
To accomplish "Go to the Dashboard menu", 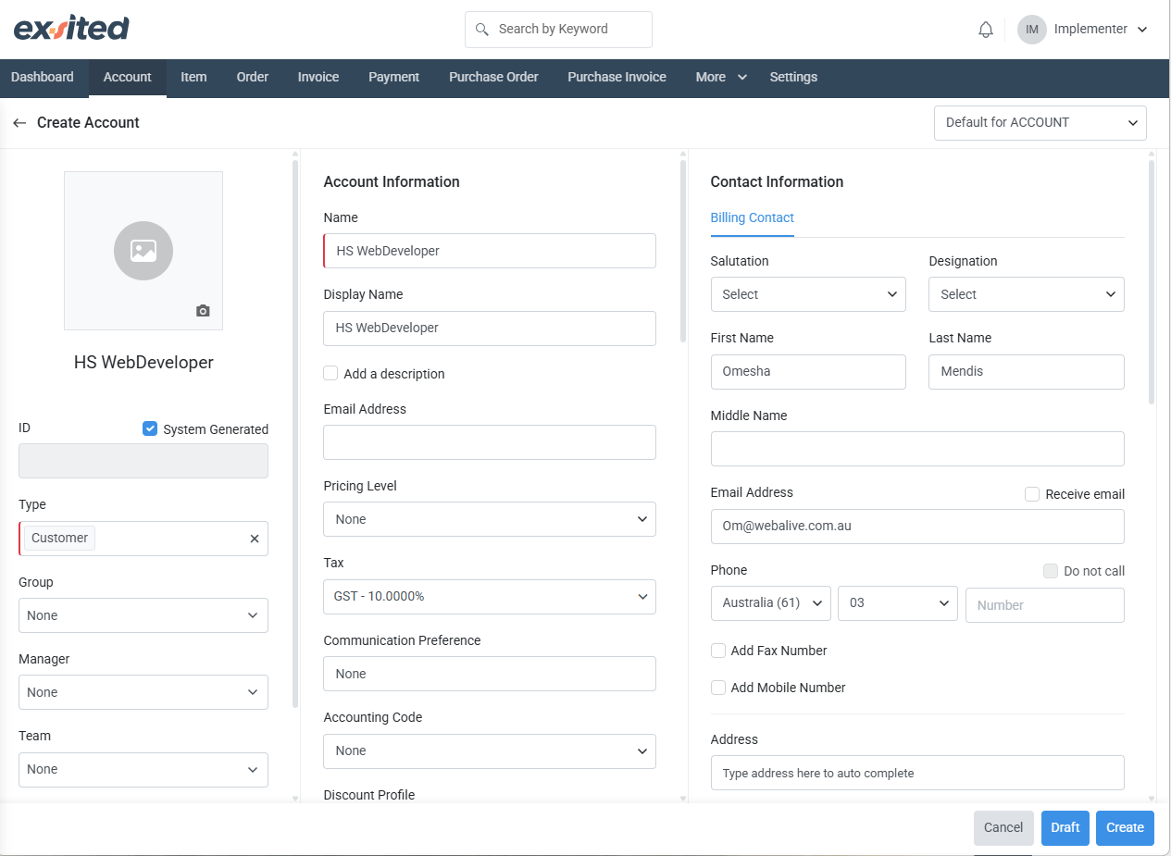I will [43, 78].
